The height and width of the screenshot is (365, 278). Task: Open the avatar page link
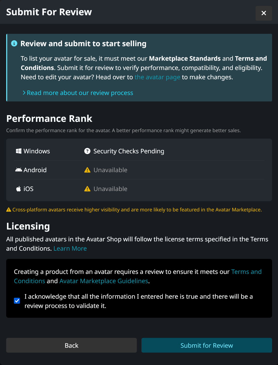(x=157, y=77)
